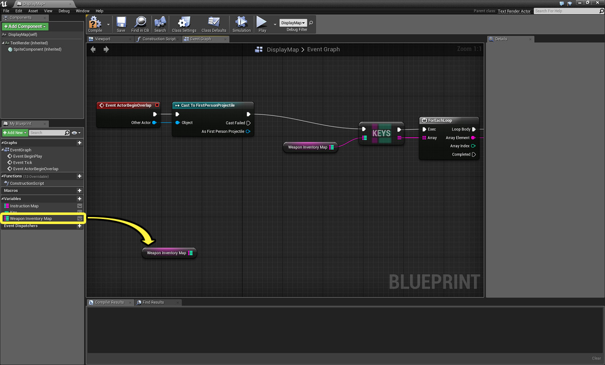This screenshot has width=605, height=365.
Task: Collapse the Variables section
Action: (3, 199)
